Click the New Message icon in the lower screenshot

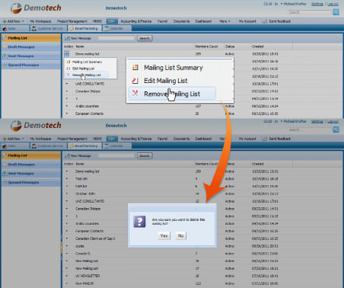(x=68, y=155)
